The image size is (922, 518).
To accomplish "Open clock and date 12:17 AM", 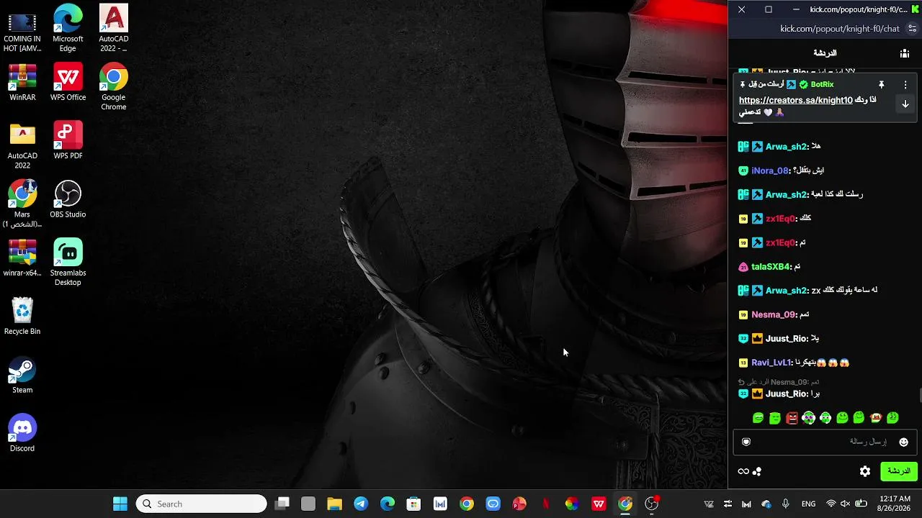I will click(x=895, y=504).
